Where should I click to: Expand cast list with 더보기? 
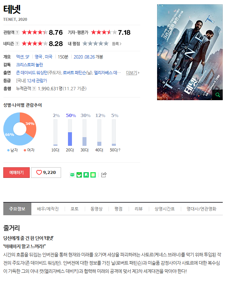133,73
